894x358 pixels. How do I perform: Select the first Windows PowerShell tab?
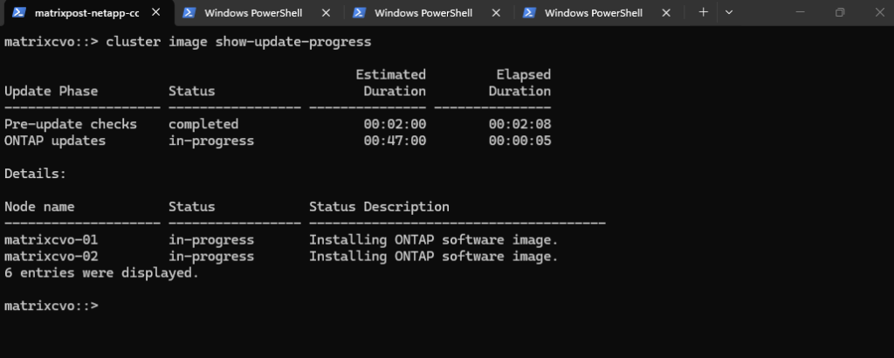[x=253, y=13]
